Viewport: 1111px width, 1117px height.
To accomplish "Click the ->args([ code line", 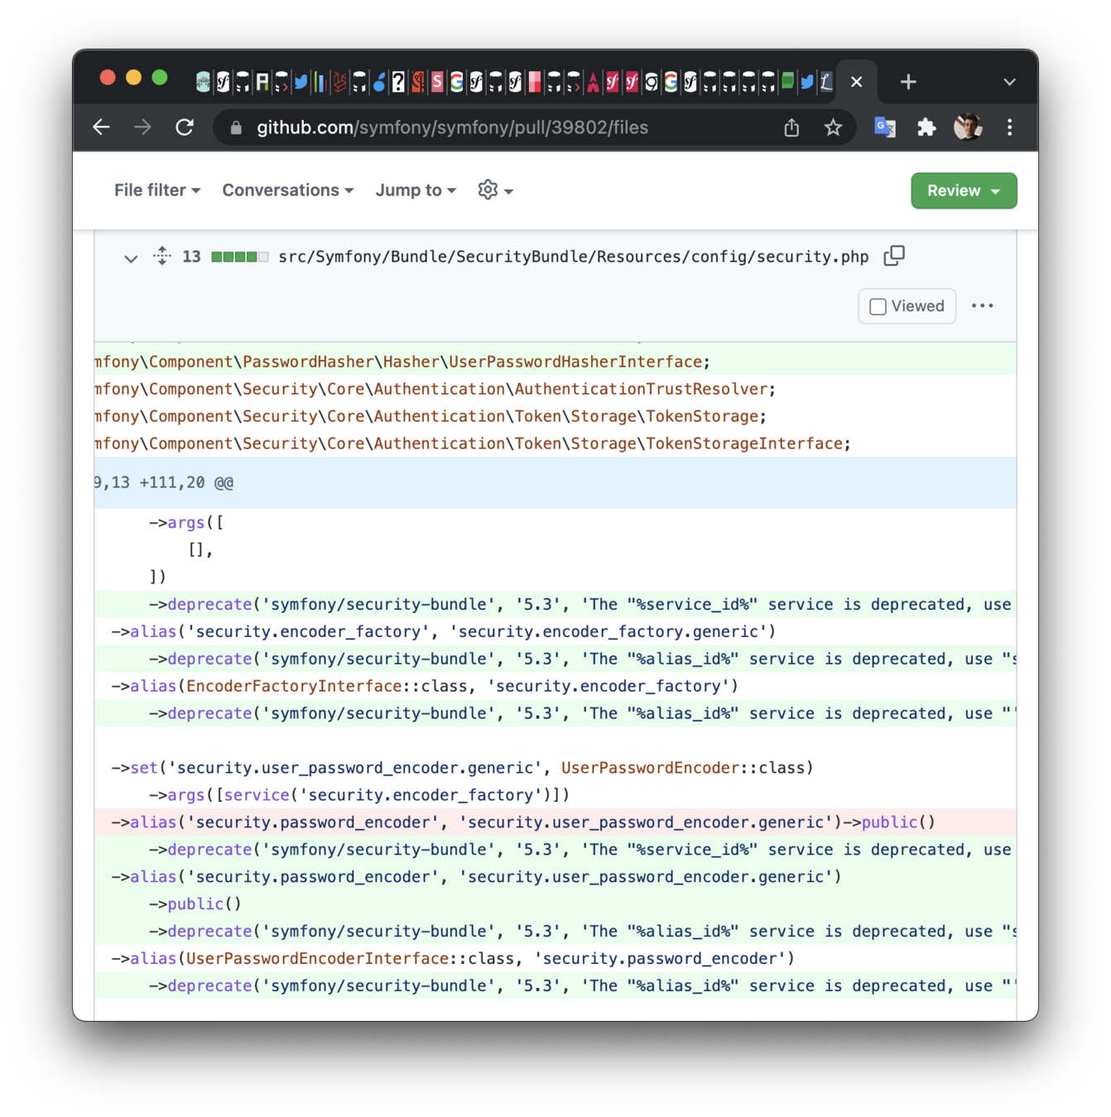I will pos(555,522).
